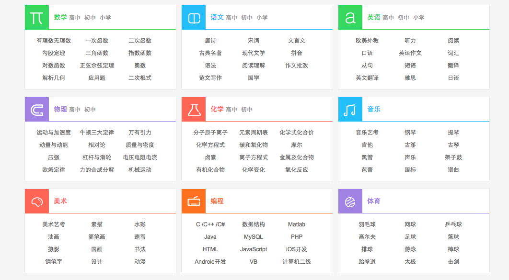The height and width of the screenshot is (280, 509).
Task: Open the MySQL topic
Action: [254, 237]
